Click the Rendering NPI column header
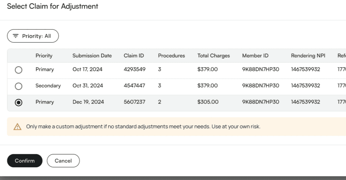The width and height of the screenshot is (346, 180). pyautogui.click(x=308, y=56)
